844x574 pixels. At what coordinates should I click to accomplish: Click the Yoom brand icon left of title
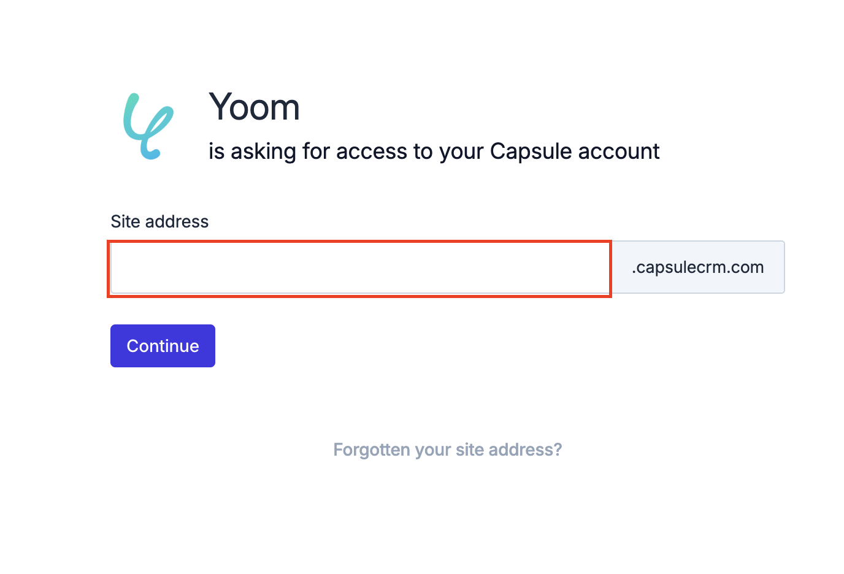[x=148, y=126]
